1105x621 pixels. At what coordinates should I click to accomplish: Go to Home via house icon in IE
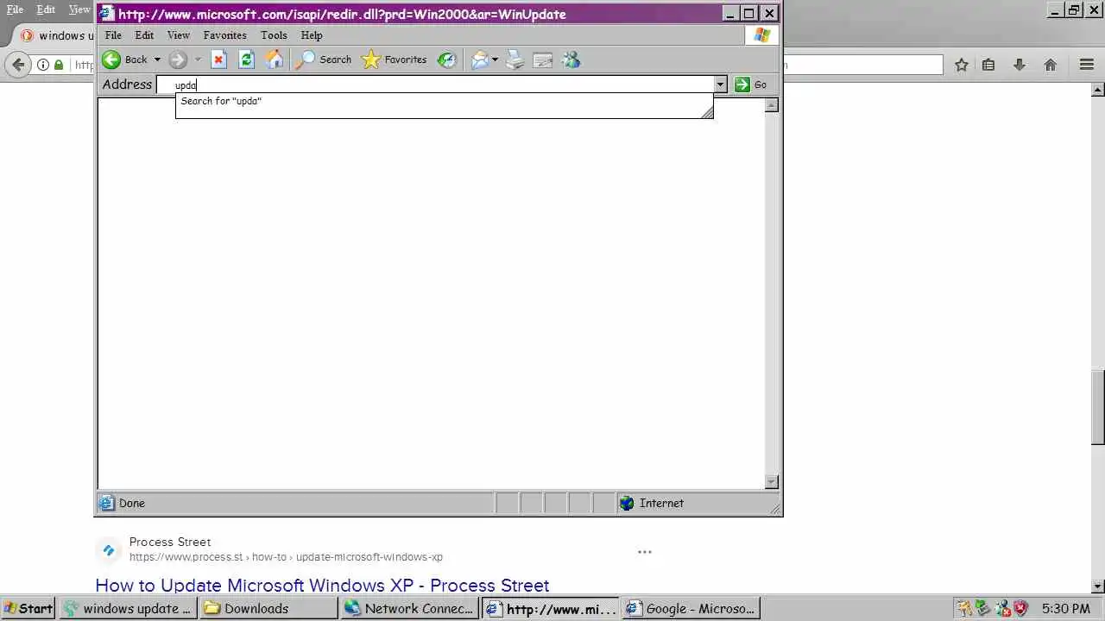pos(274,60)
